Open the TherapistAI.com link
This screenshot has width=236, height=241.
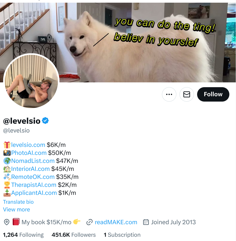pos(34,185)
